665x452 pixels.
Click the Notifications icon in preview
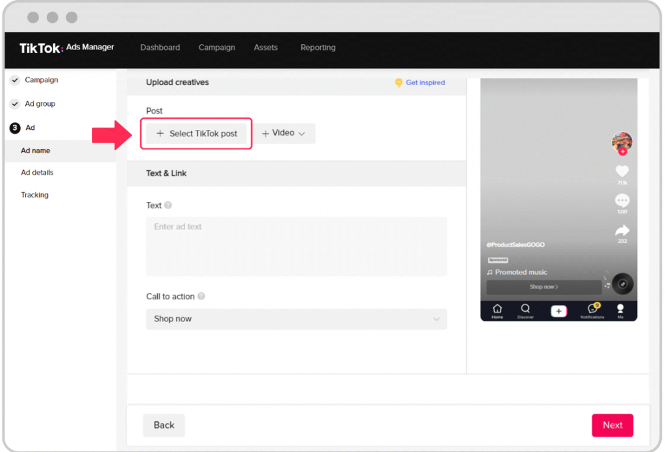coord(592,308)
